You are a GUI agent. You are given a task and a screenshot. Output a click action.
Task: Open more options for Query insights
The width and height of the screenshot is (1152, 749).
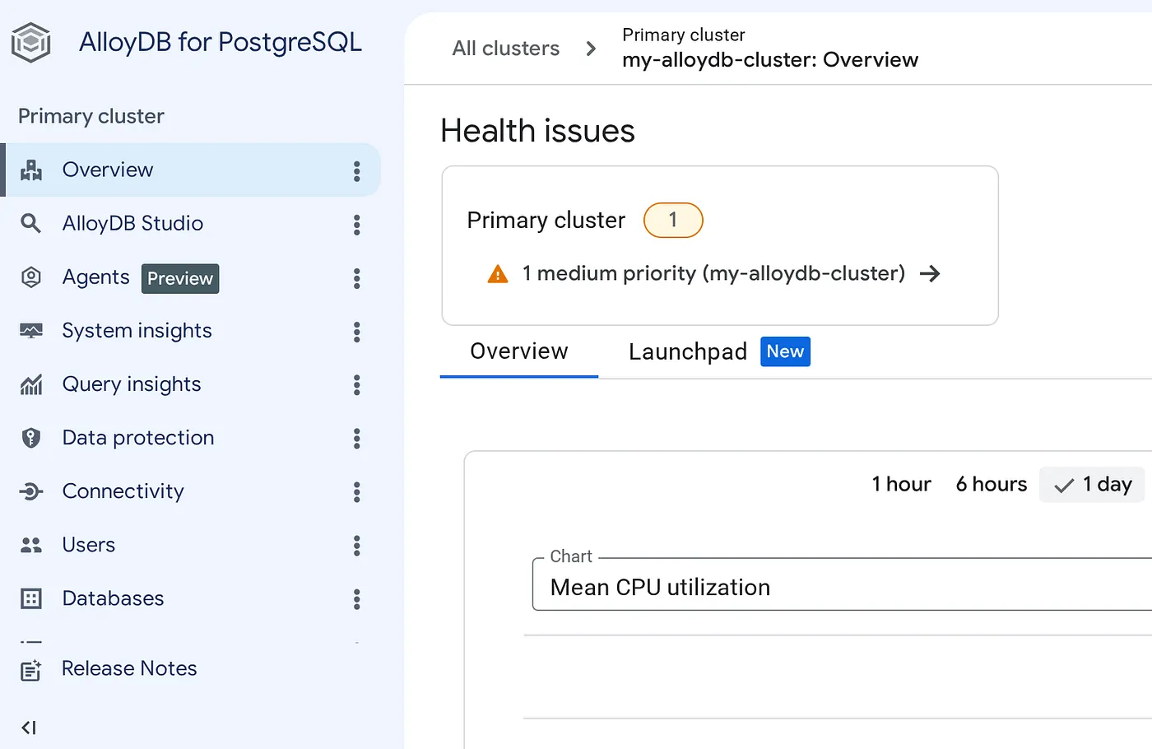click(x=357, y=385)
